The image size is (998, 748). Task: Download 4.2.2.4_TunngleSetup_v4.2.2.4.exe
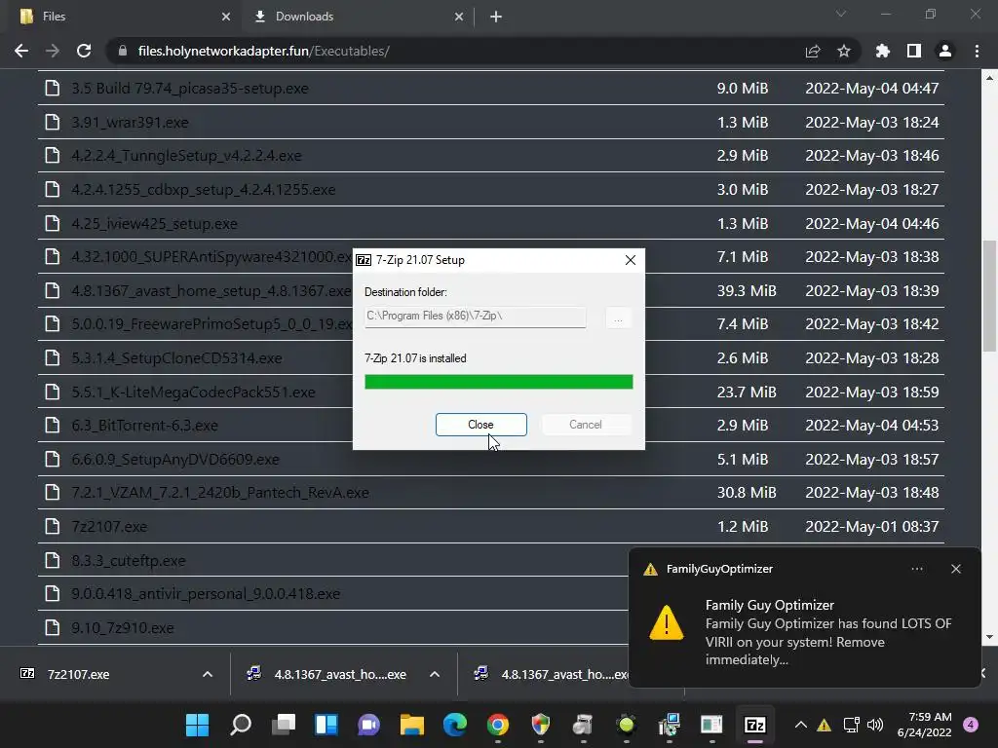pos(186,155)
